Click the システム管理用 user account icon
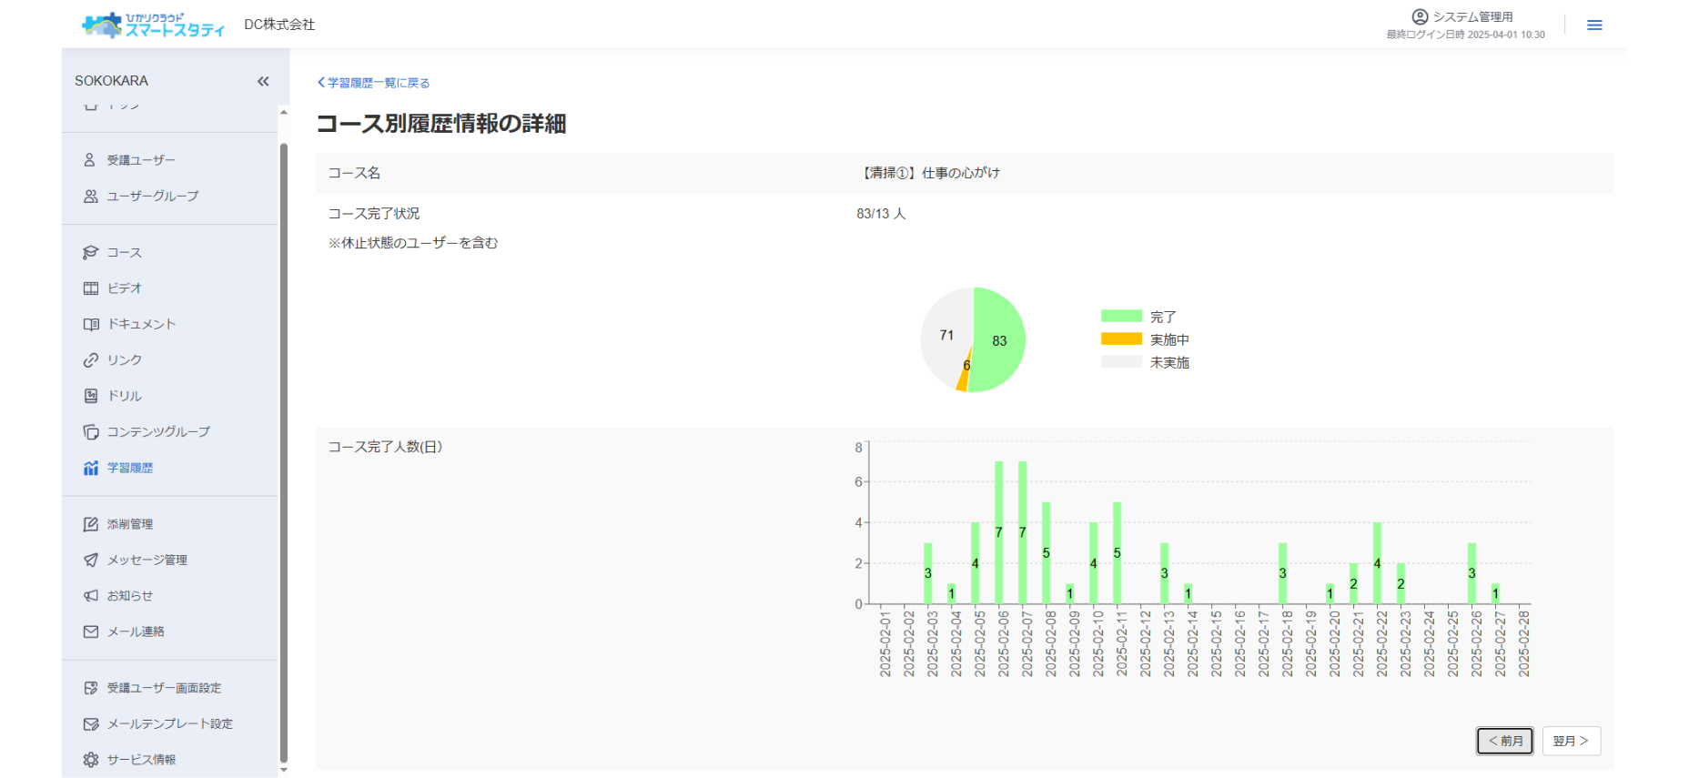Screen dimensions: 1689x778 coord(1419,16)
